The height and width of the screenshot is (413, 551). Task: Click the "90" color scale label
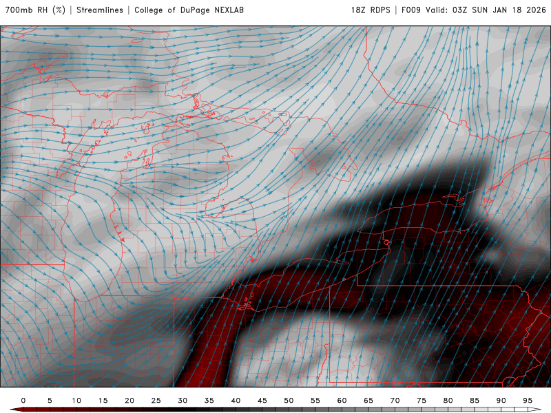tap(501, 401)
